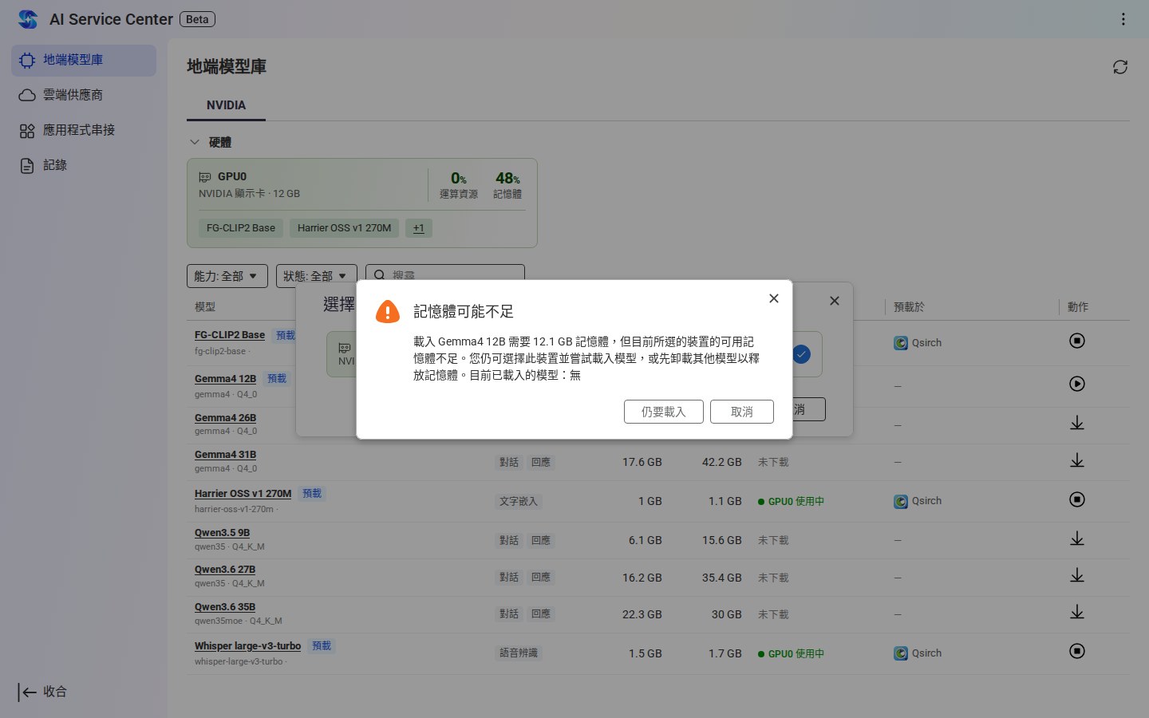Click 取消 in the memory warning
The height and width of the screenshot is (718, 1149).
pos(742,412)
